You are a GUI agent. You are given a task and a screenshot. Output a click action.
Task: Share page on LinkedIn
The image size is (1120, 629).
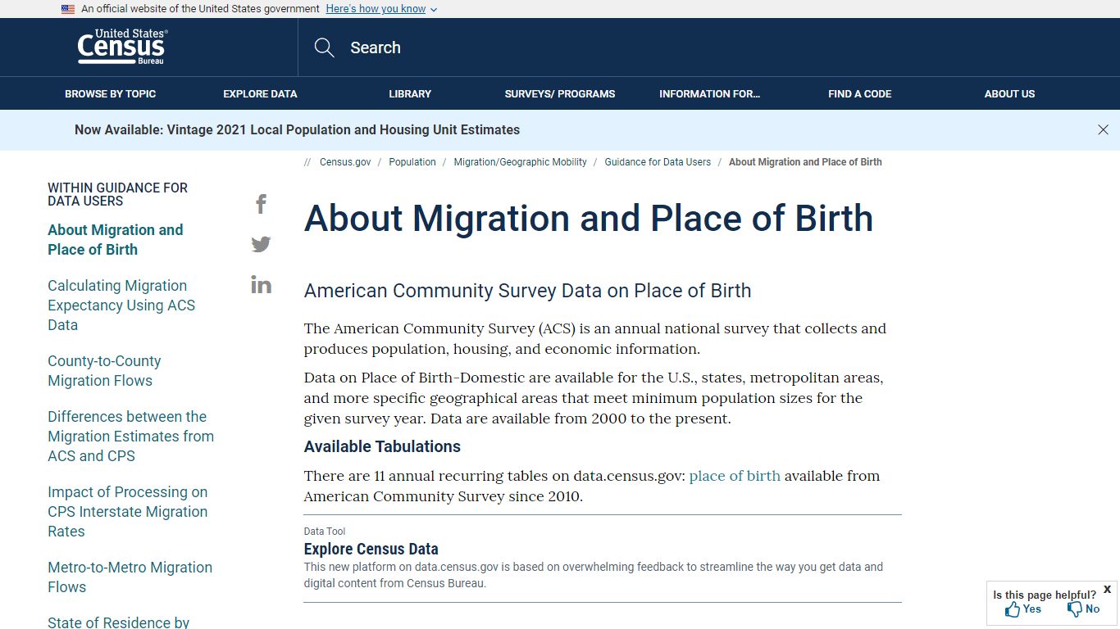(x=261, y=284)
